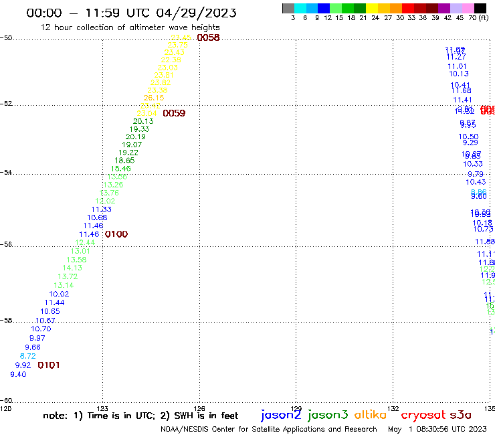Screen dimensions: 495x435
Task: Click the yellow swatch in the legend bar
Action: coord(372,8)
